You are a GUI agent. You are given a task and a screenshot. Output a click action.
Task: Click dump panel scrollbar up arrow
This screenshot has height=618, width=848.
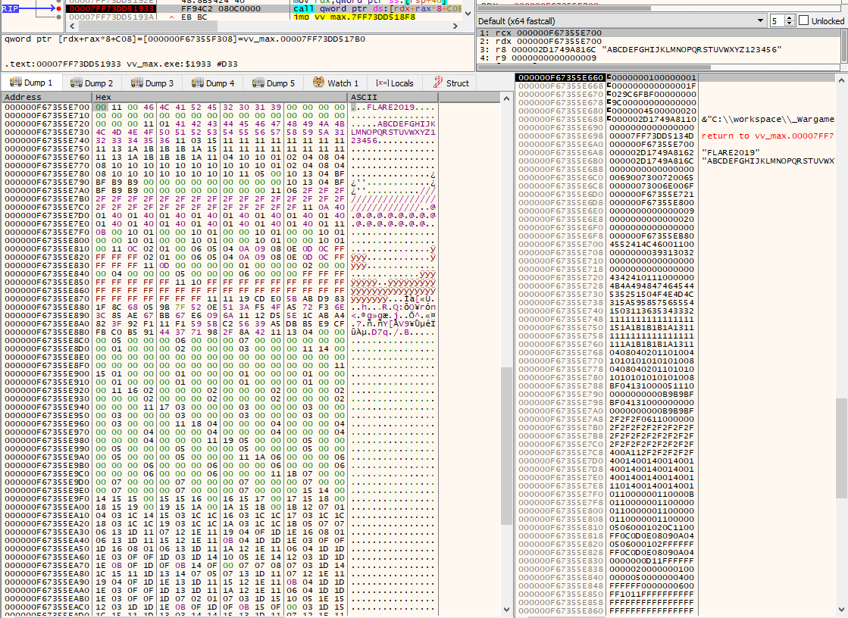[506, 98]
